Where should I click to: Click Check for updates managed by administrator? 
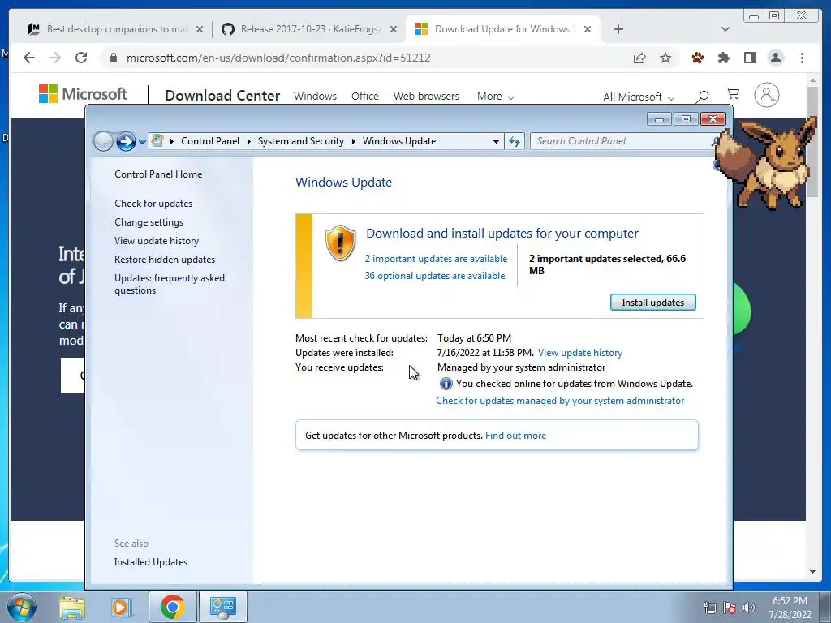point(560,401)
